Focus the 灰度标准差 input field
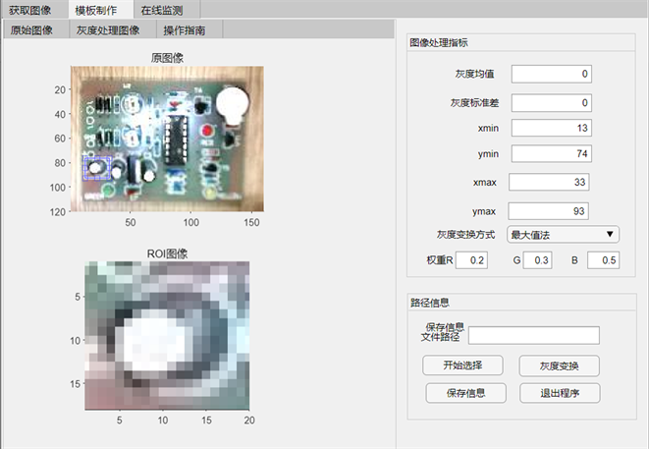 (x=552, y=102)
